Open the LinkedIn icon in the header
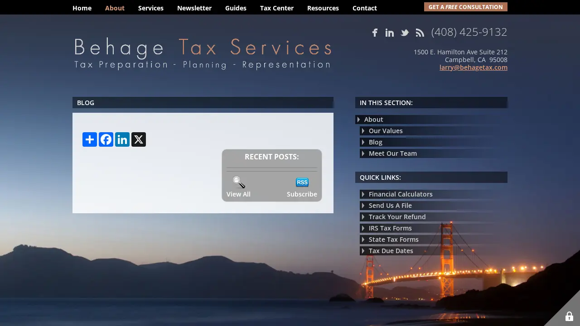This screenshot has height=326, width=580. 390,33
